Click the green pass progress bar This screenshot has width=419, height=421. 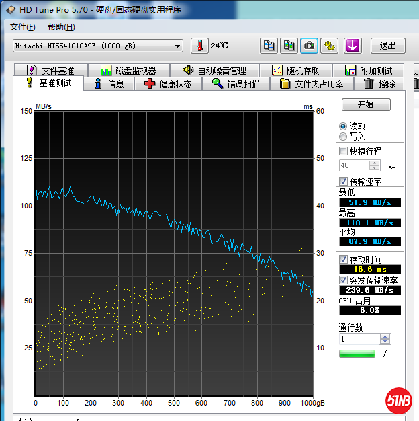[357, 354]
